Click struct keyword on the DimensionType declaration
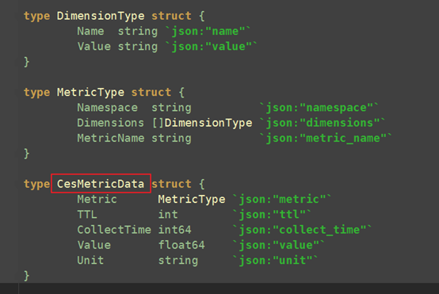Viewport: 439px width, 294px height. tap(171, 16)
